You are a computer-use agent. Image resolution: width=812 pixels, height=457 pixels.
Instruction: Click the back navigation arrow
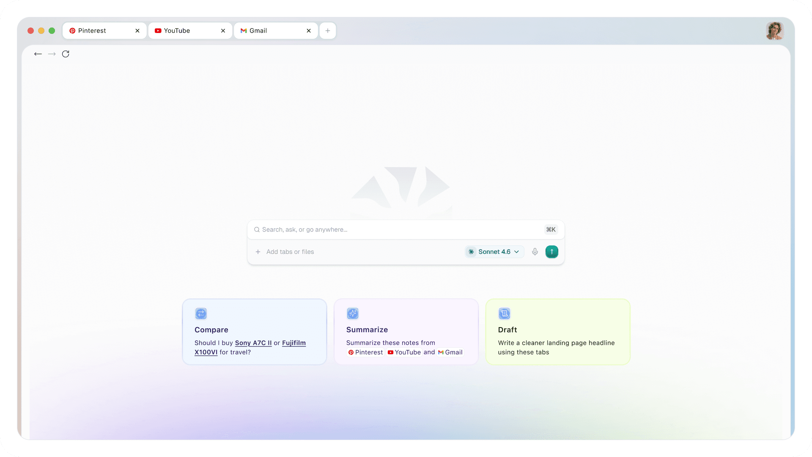click(x=38, y=54)
